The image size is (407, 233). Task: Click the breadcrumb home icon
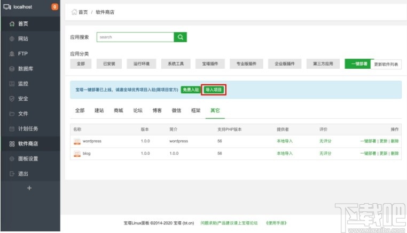coord(74,12)
